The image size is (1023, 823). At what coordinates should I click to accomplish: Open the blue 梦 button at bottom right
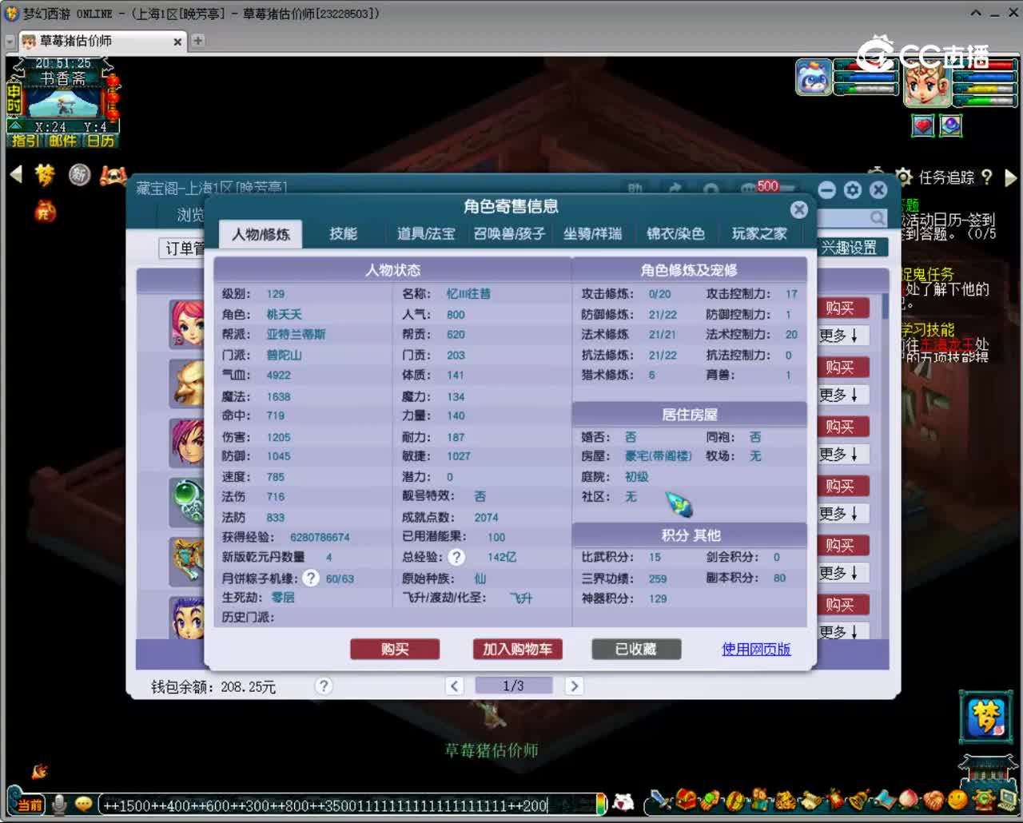[985, 718]
